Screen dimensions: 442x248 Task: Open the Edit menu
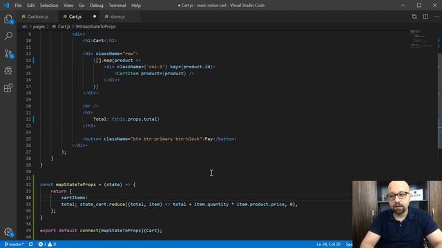click(x=30, y=6)
